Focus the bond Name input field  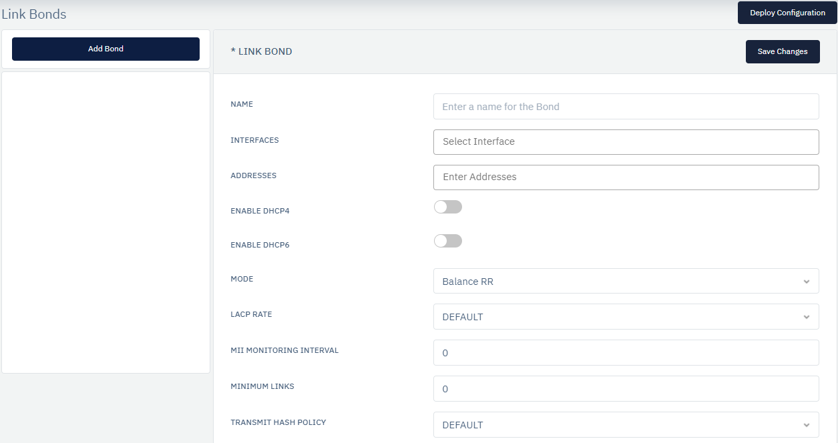pos(626,107)
